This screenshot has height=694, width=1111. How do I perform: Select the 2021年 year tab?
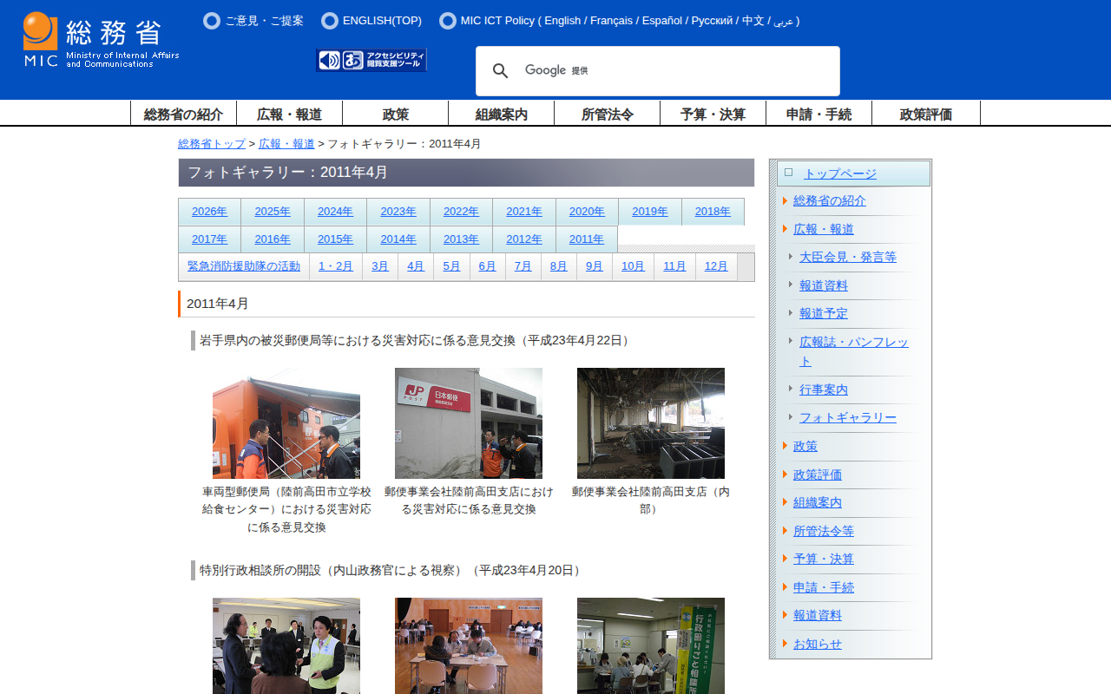click(524, 212)
